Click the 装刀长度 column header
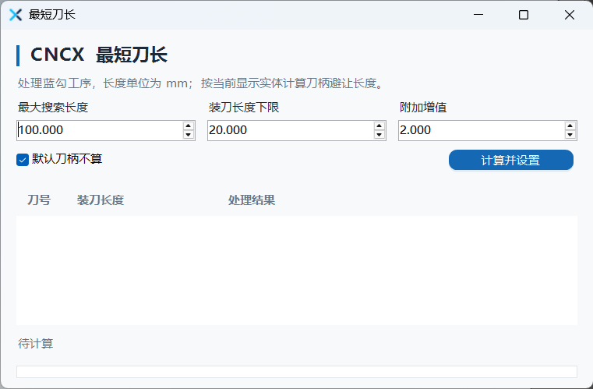This screenshot has height=389, width=593. tap(101, 200)
